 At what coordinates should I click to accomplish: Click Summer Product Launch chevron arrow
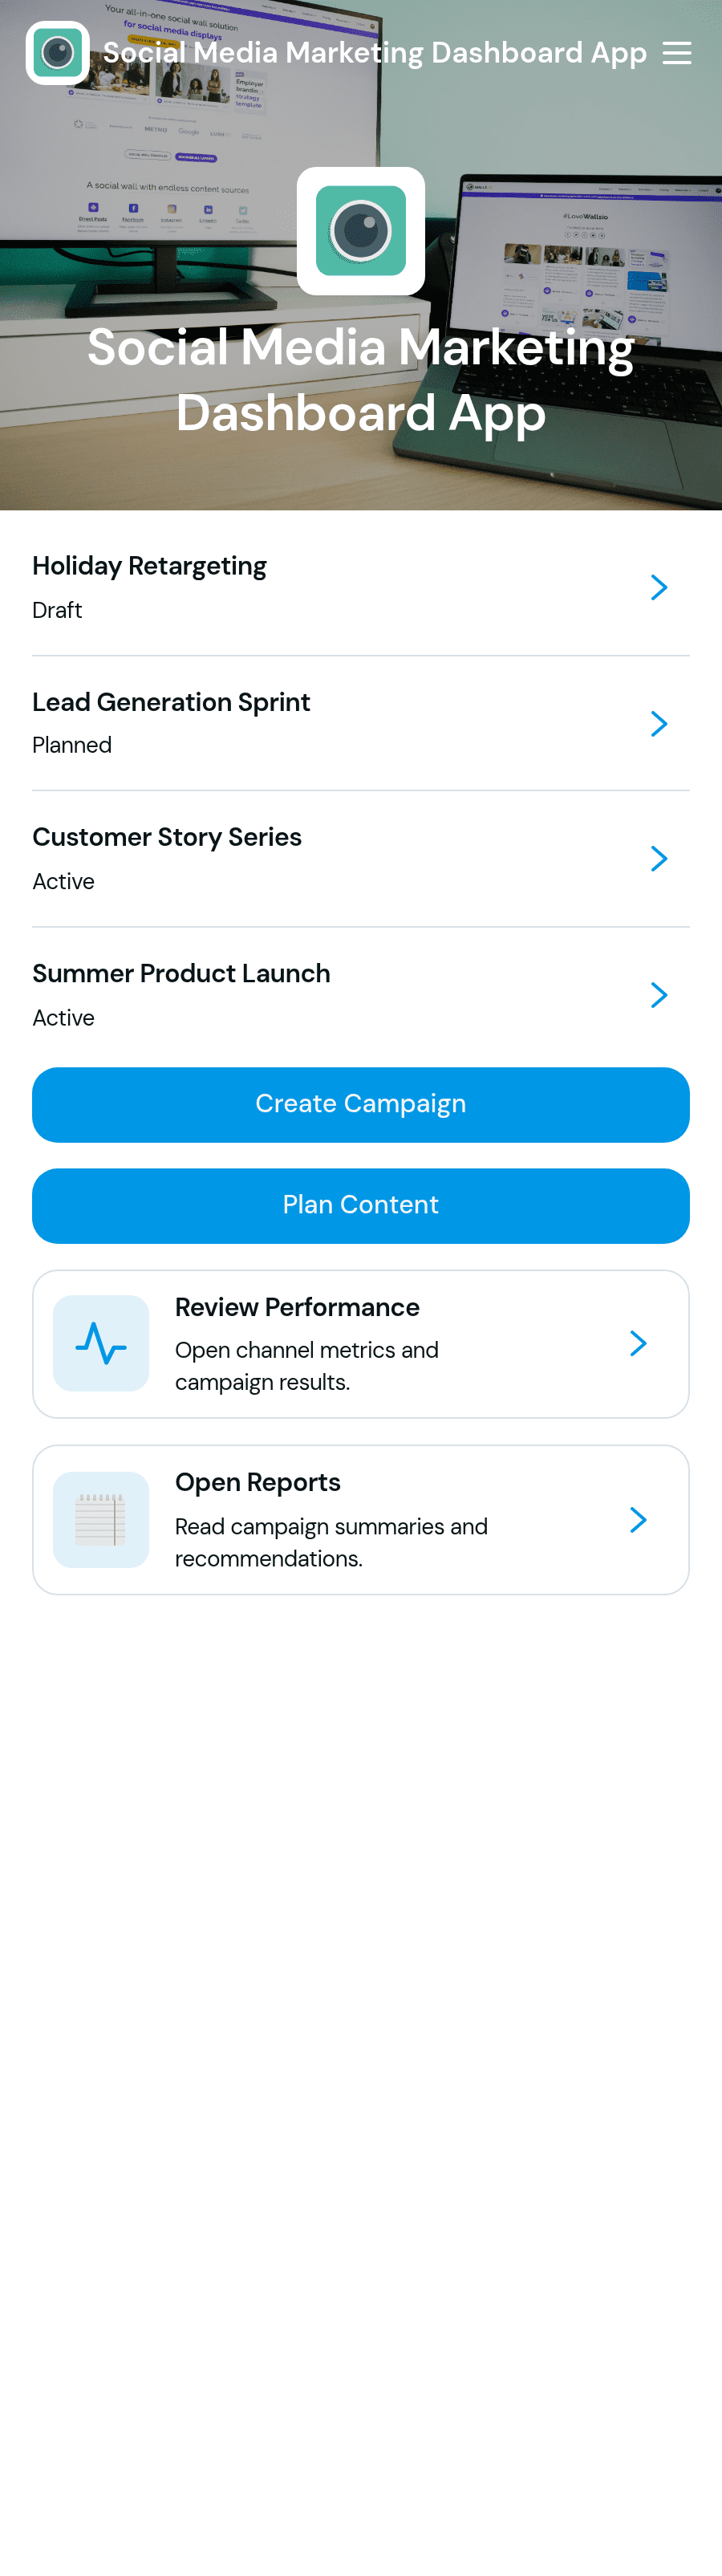click(659, 995)
